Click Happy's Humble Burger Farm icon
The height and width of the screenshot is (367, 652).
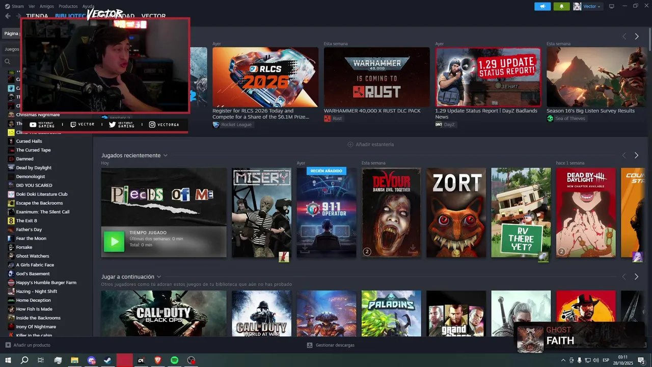11,282
